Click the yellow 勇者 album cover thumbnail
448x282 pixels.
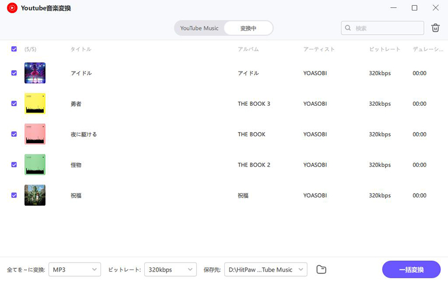35,104
